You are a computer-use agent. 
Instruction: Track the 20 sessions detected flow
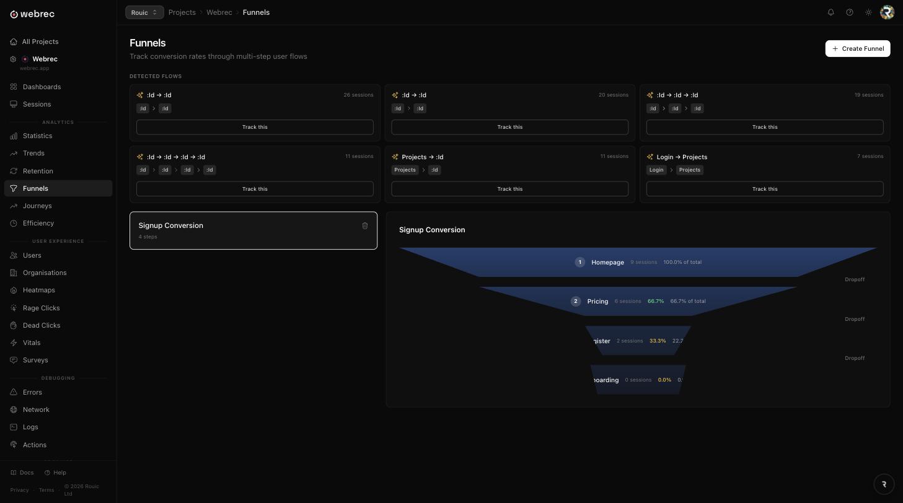click(510, 127)
